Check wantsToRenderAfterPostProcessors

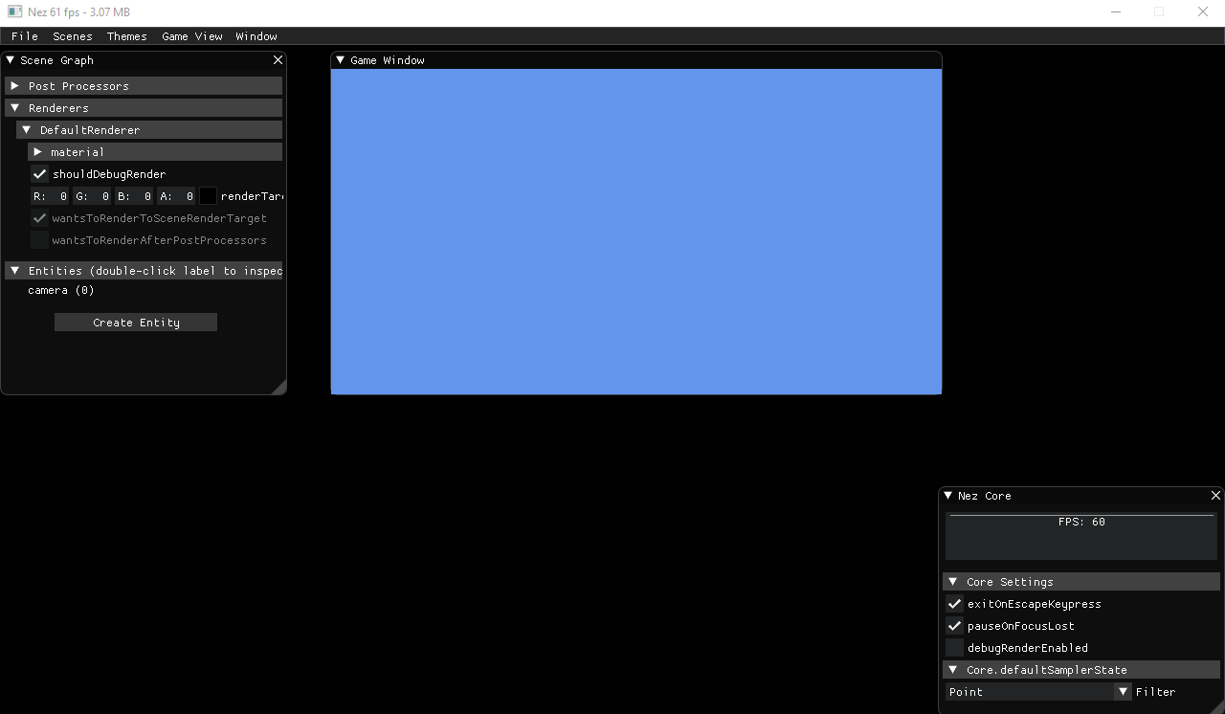pyautogui.click(x=39, y=239)
